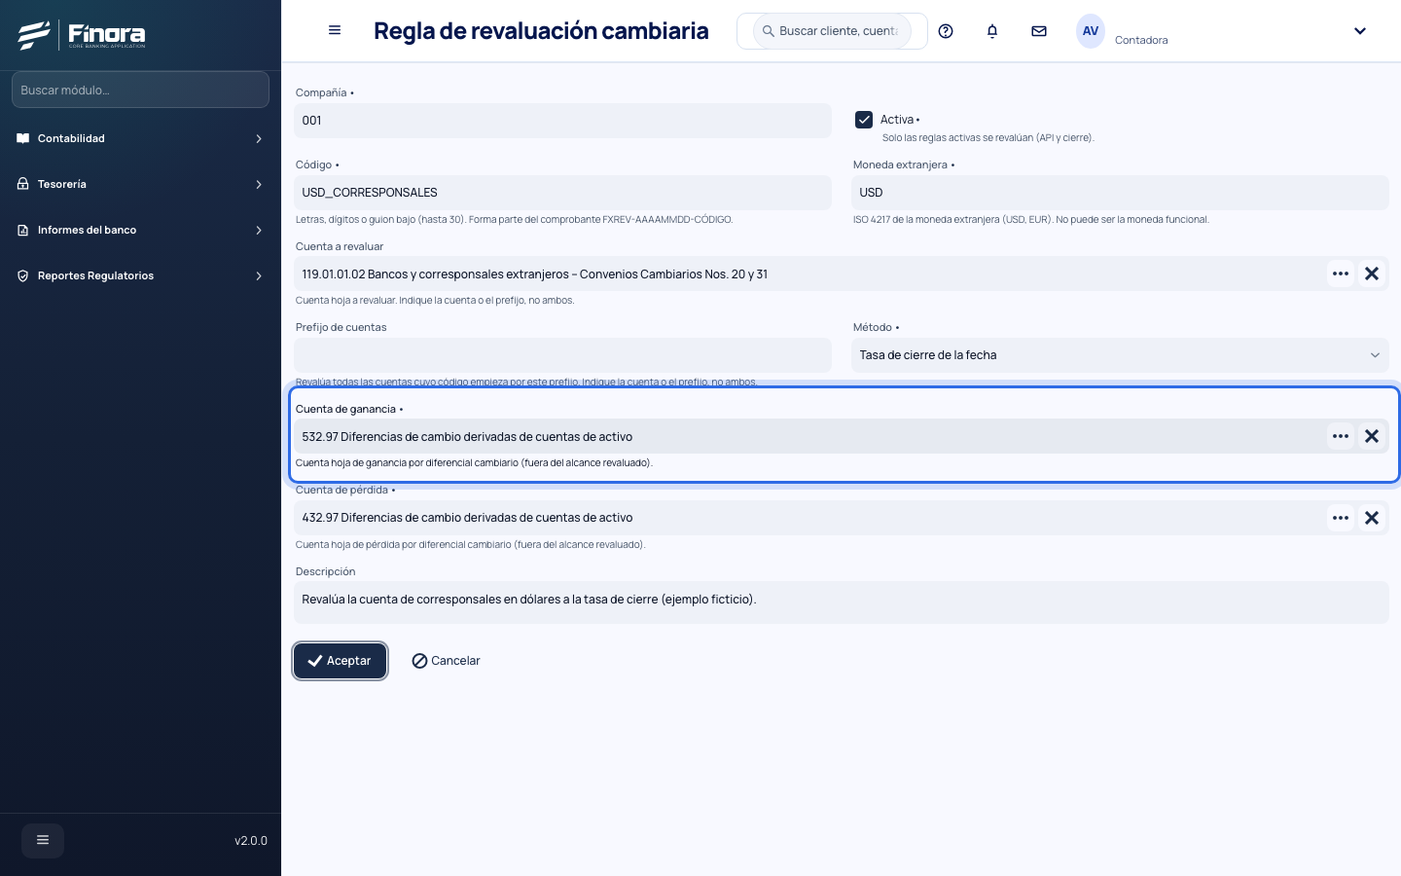This screenshot has width=1401, height=876.
Task: Expand the Informes del banco chevron
Action: [x=259, y=231]
